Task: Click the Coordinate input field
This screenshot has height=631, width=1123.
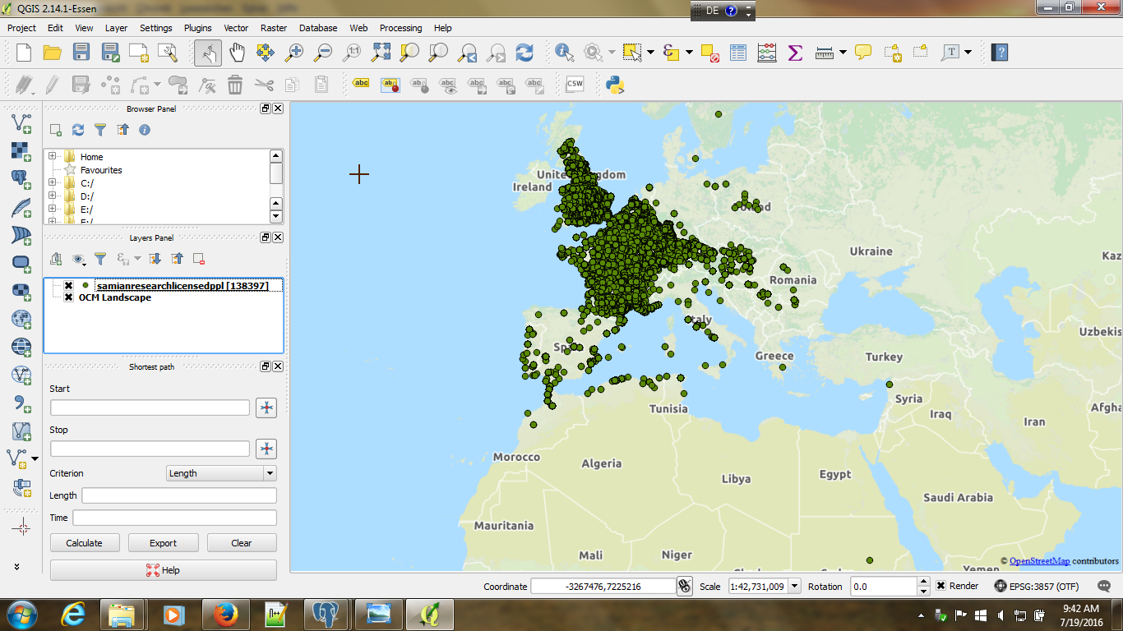Action: (603, 587)
